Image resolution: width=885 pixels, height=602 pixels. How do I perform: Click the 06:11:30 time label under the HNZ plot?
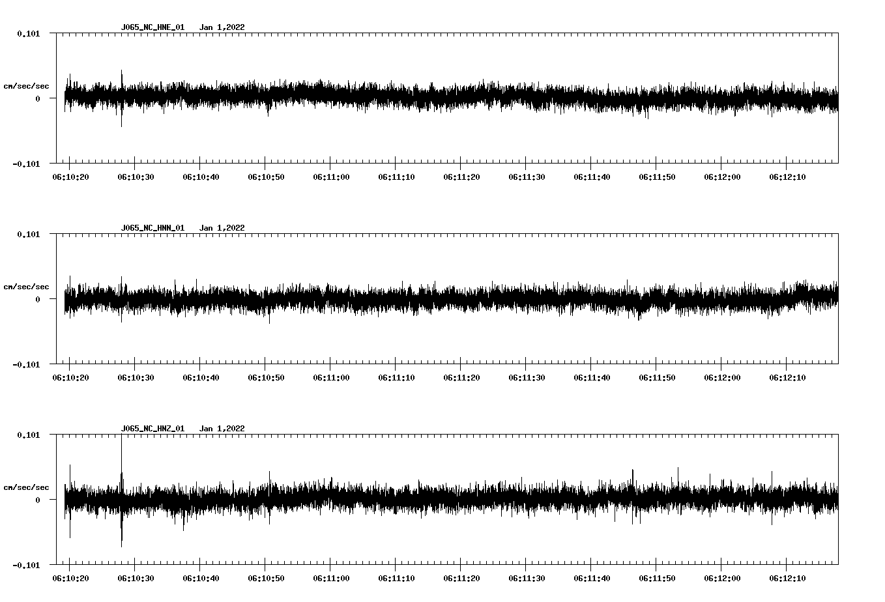527,579
